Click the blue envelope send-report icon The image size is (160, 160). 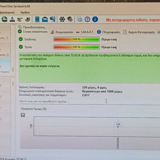coord(45,19)
